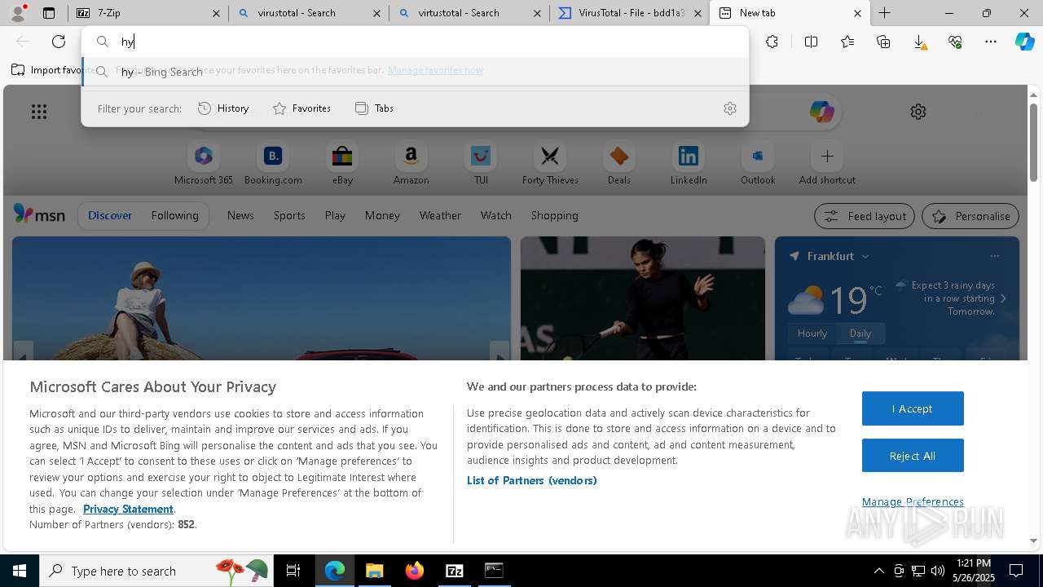This screenshot has width=1043, height=587.
Task: Open Sports section in MSN
Action: click(289, 215)
